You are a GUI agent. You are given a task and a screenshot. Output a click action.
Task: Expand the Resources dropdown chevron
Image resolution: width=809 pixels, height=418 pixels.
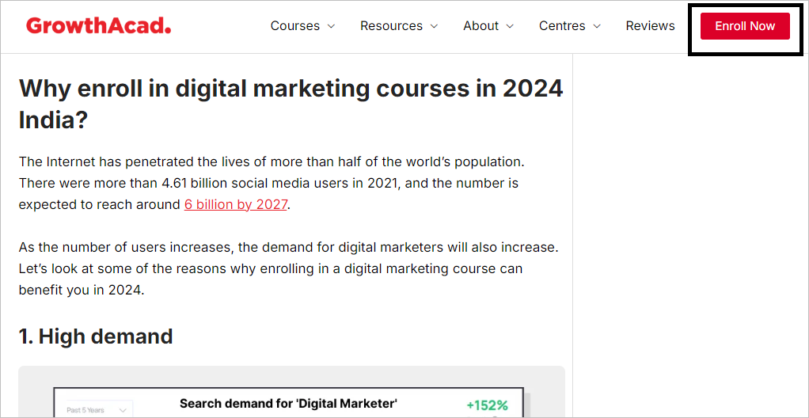pyautogui.click(x=434, y=26)
